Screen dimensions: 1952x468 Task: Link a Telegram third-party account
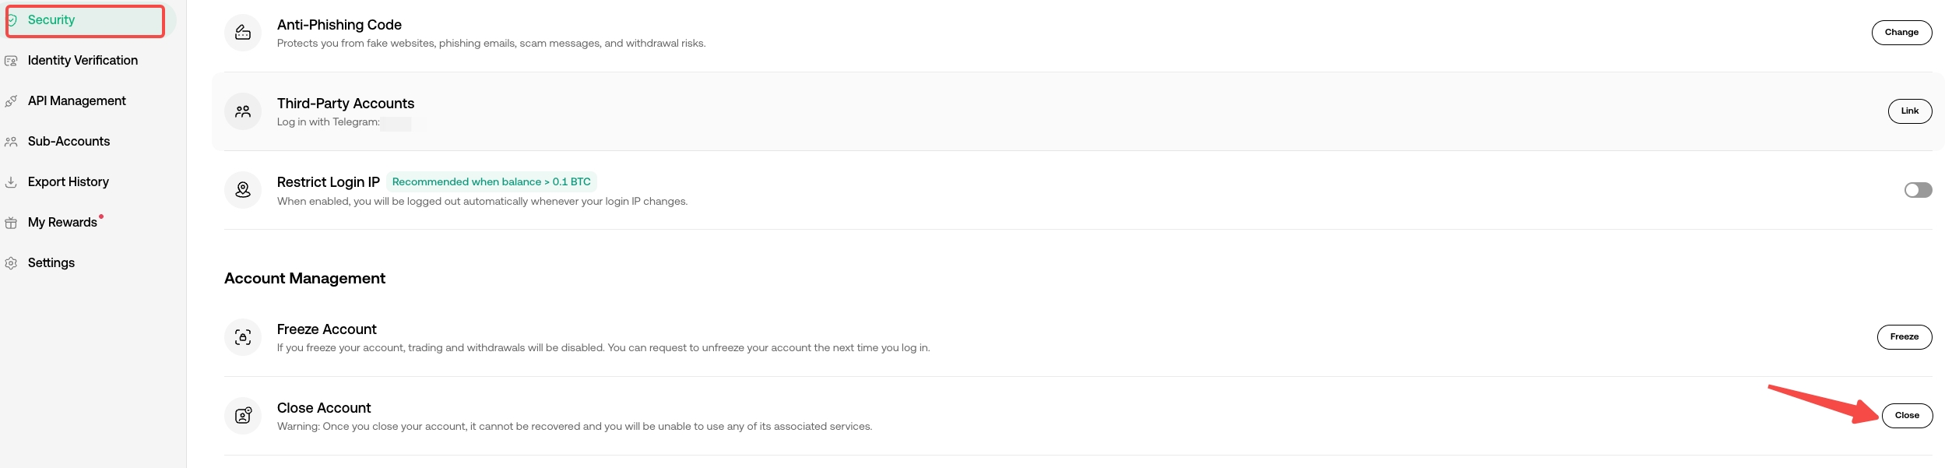[x=1909, y=111]
